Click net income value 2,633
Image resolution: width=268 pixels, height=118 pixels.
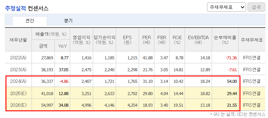tap(109, 94)
